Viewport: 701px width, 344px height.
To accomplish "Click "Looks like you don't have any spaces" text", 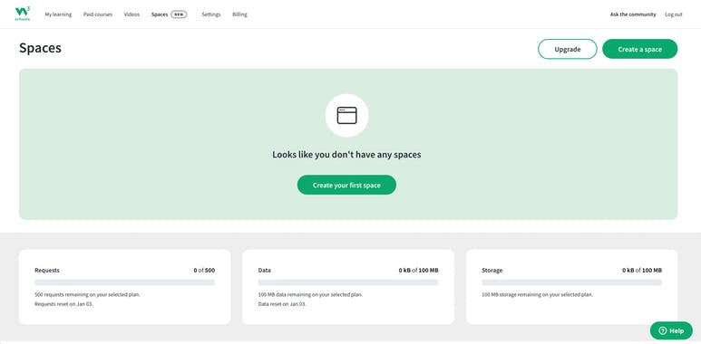I will pos(346,155).
